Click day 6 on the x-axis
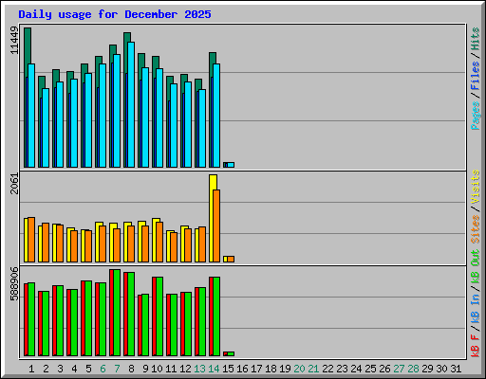 pos(103,369)
